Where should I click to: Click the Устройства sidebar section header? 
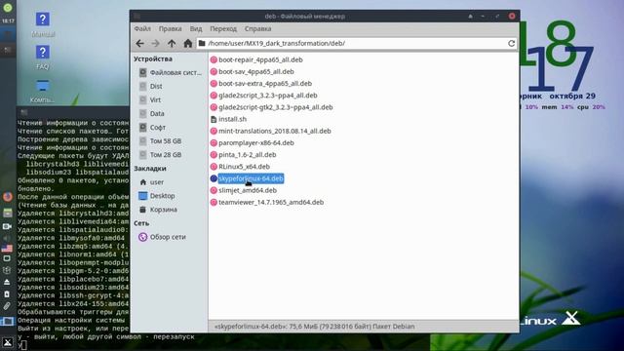pyautogui.click(x=153, y=58)
